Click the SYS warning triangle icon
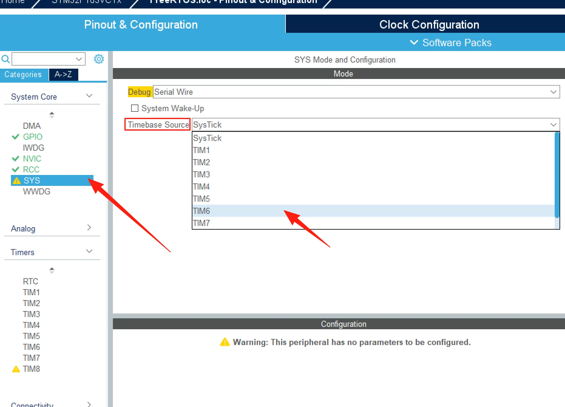The width and height of the screenshot is (565, 407). pyautogui.click(x=17, y=181)
